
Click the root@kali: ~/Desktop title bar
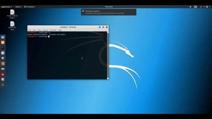(x=68, y=27)
